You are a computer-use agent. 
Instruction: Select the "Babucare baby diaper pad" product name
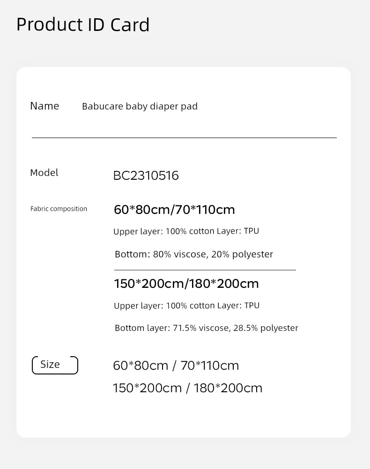coord(140,106)
